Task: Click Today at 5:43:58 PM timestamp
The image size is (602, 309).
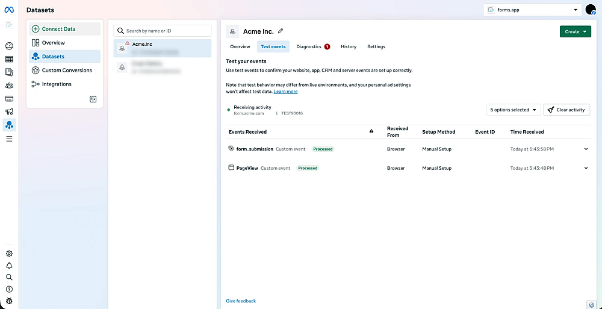Action: pos(532,149)
